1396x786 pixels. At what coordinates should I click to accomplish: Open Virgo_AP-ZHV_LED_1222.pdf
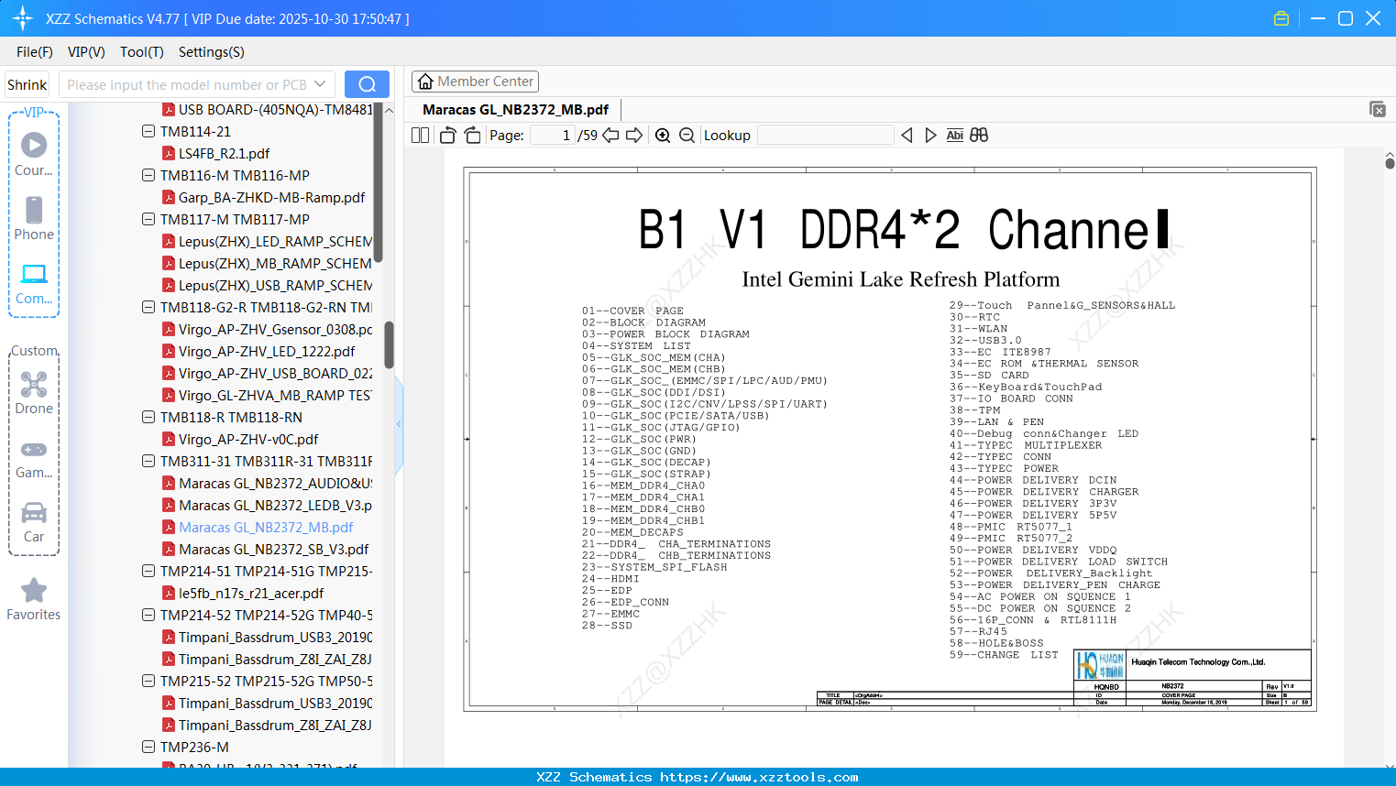pyautogui.click(x=267, y=351)
